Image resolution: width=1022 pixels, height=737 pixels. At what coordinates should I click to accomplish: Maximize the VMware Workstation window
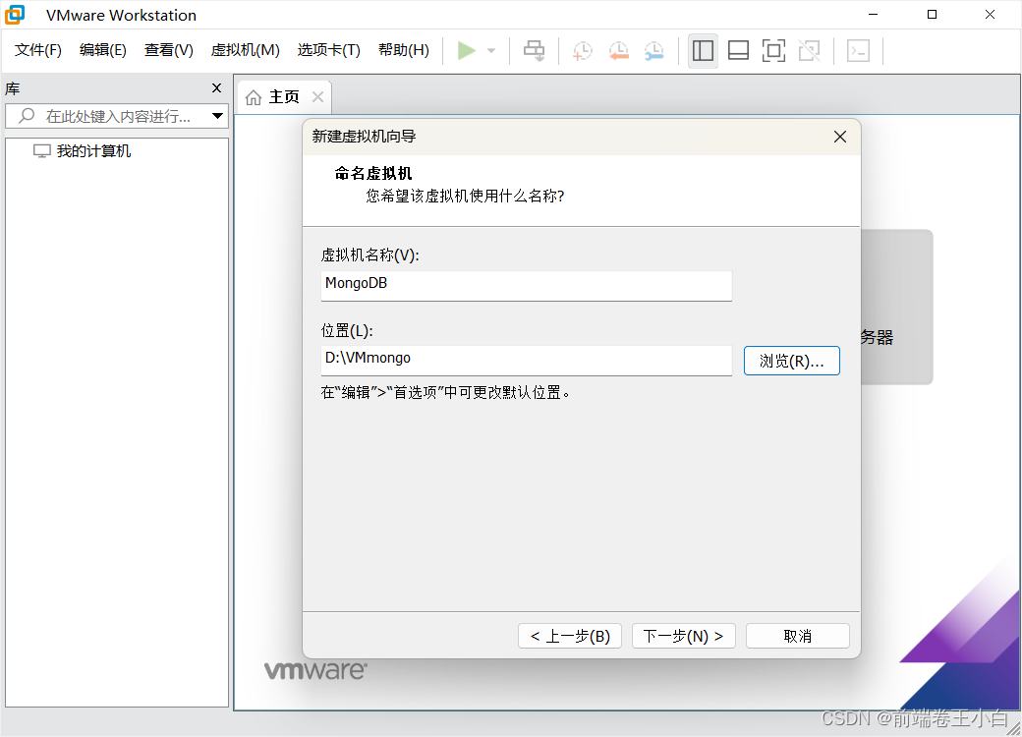[932, 15]
